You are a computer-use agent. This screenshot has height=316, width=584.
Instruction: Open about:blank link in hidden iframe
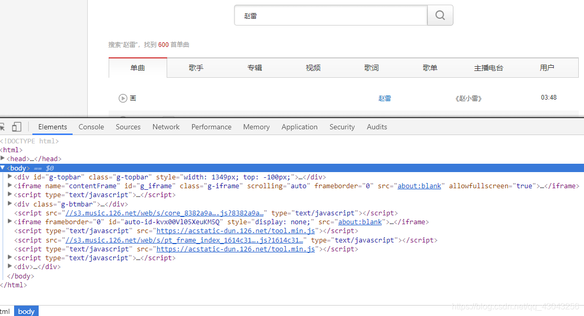tap(360, 222)
